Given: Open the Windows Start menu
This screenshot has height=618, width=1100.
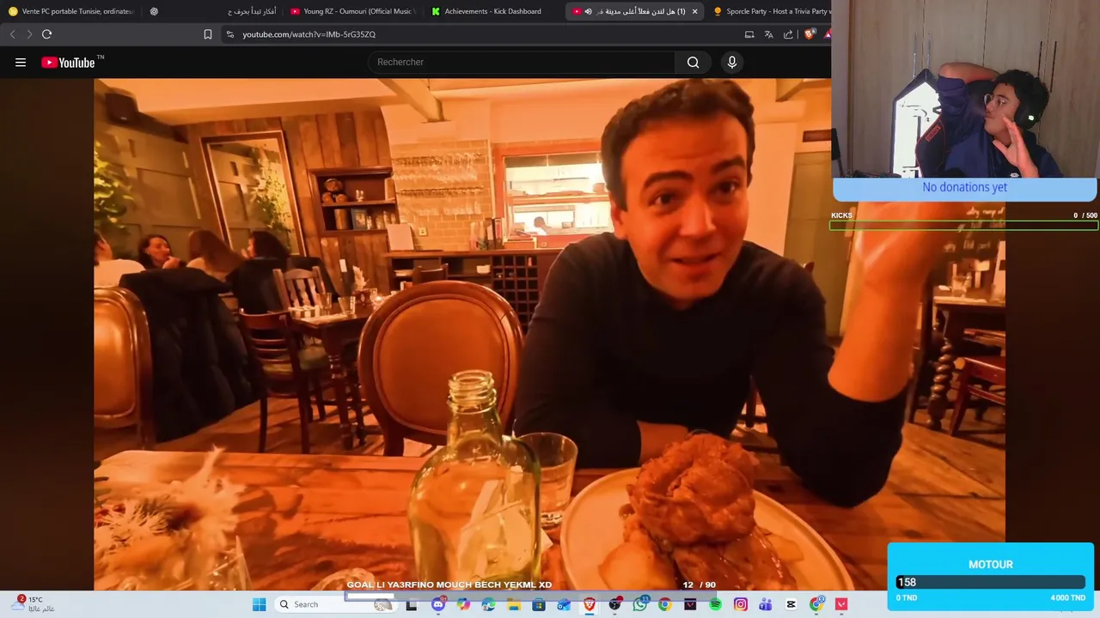Looking at the screenshot, I should pos(259,604).
